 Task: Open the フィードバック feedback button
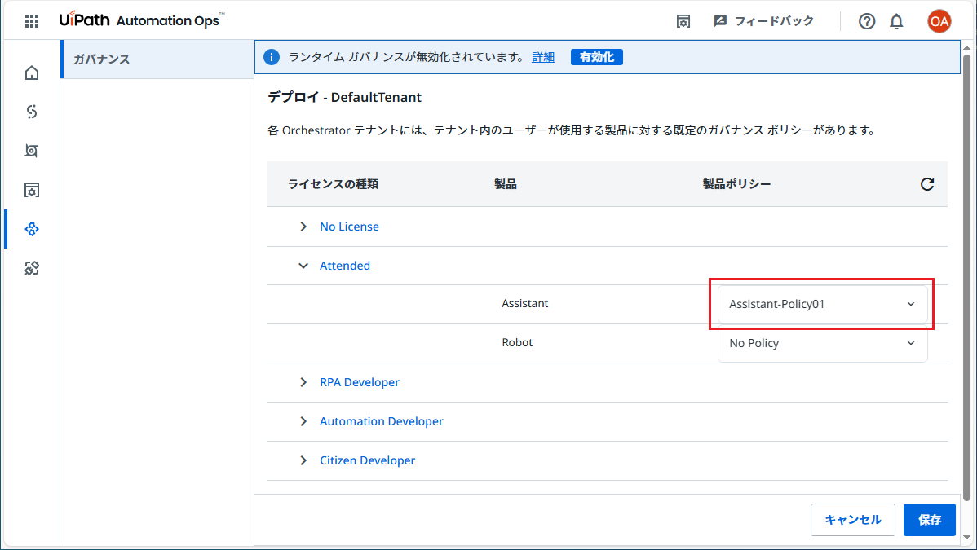point(764,21)
